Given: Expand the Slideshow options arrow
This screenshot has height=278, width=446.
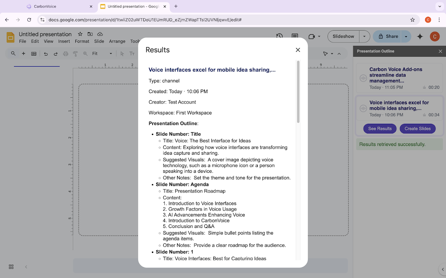Looking at the screenshot, I should (364, 36).
